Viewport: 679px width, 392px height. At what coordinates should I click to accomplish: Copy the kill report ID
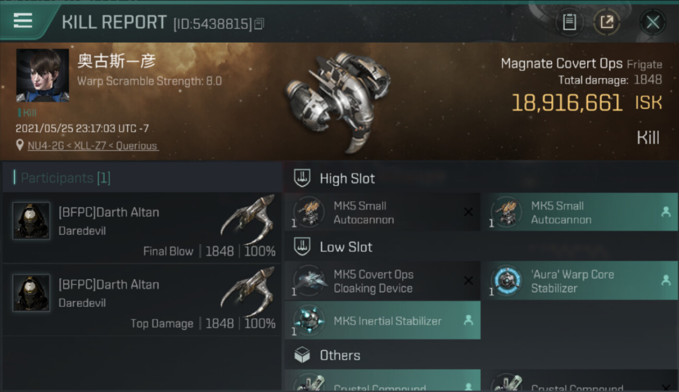pos(260,24)
